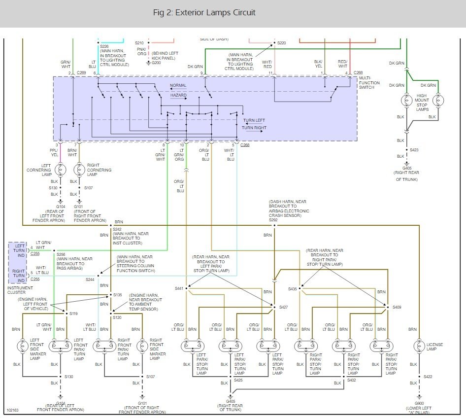Click the LEFT TURN IND box text
466x420 pixels.
pyautogui.click(x=20, y=251)
